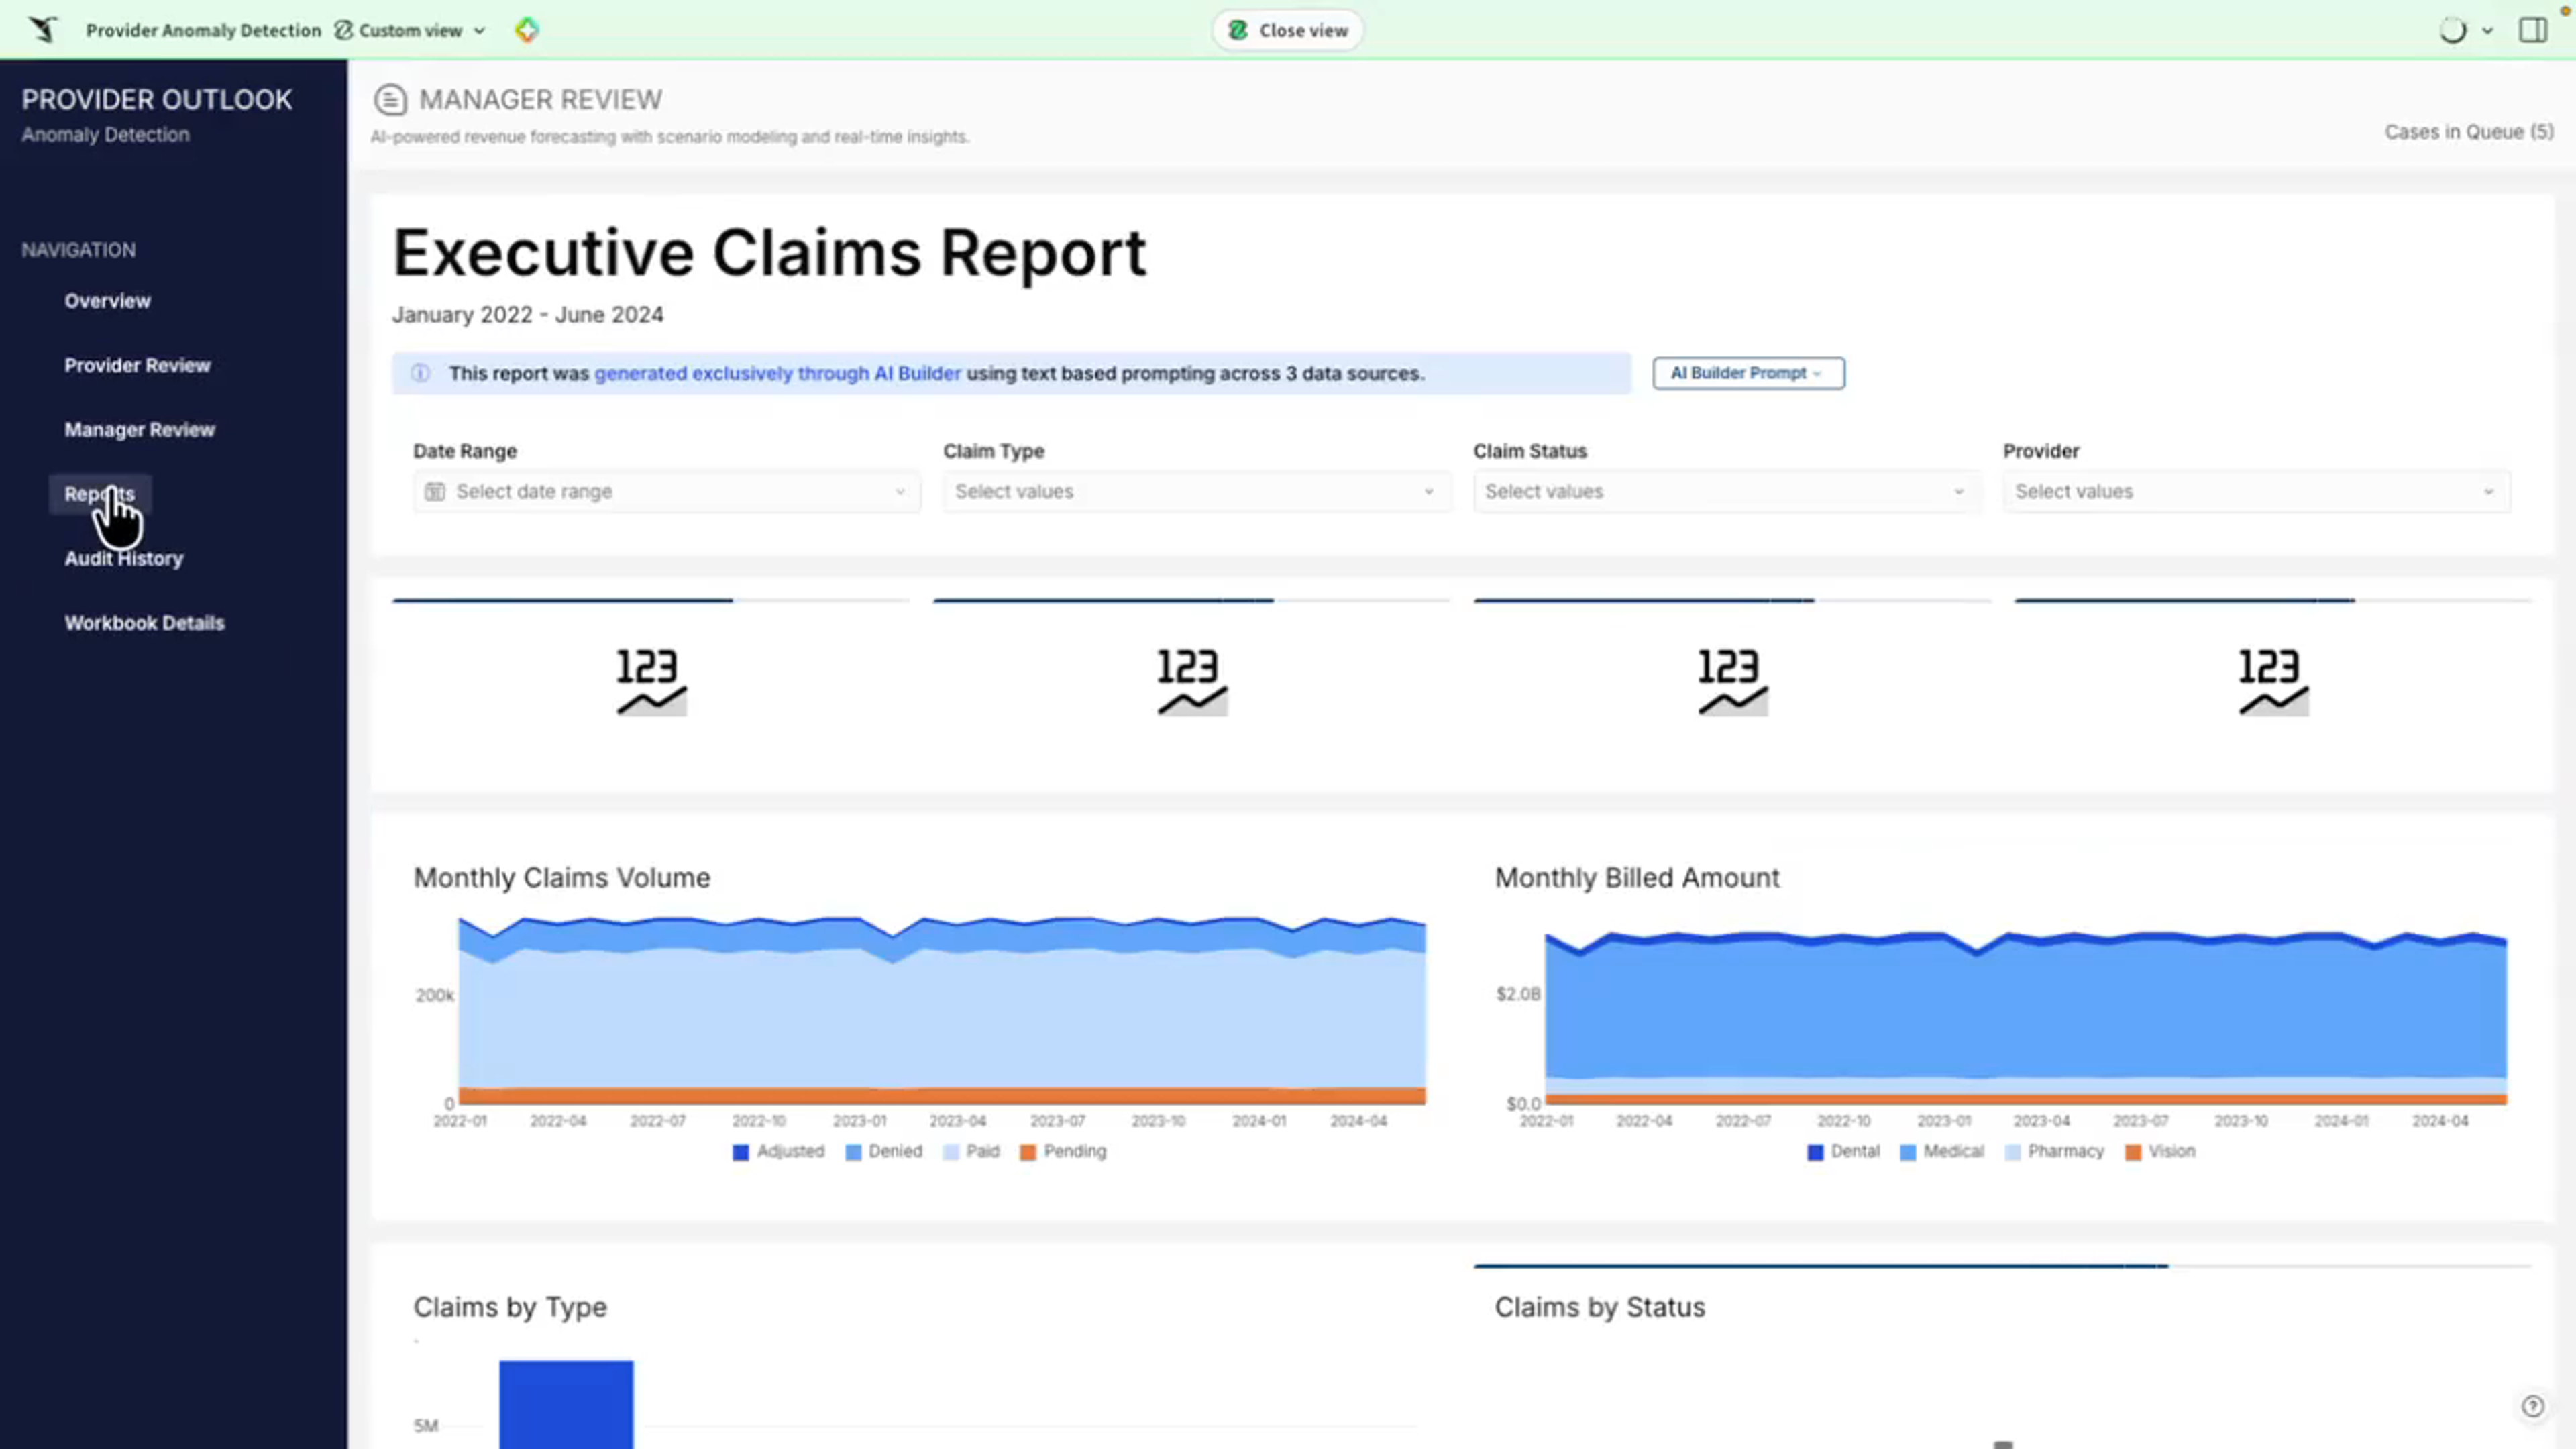Click the PROVIDER OUTLOOK sidebar title
This screenshot has height=1449, width=2576.
(157, 100)
